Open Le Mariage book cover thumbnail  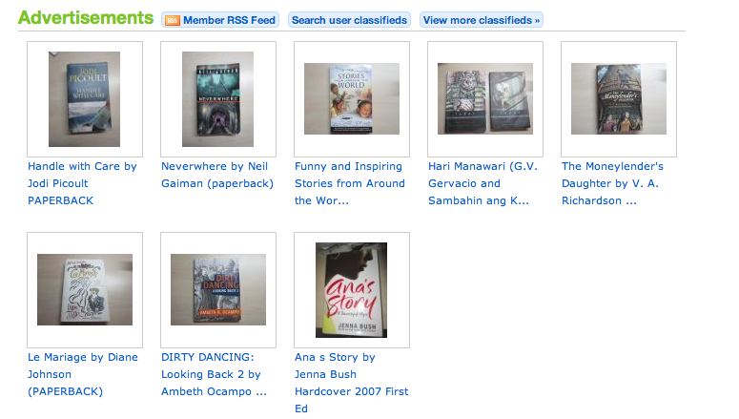coord(85,290)
